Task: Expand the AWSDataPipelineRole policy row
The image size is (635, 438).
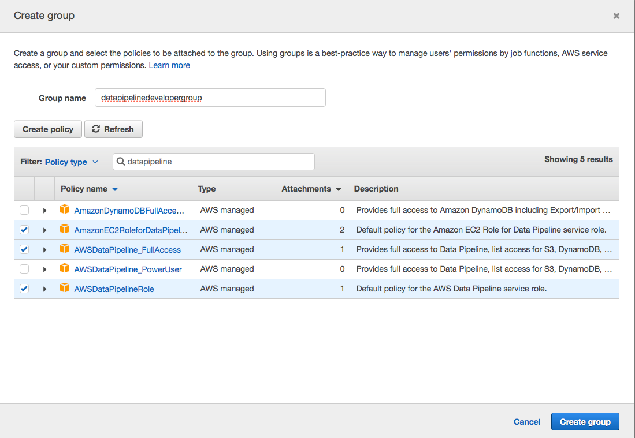Action: [44, 288]
